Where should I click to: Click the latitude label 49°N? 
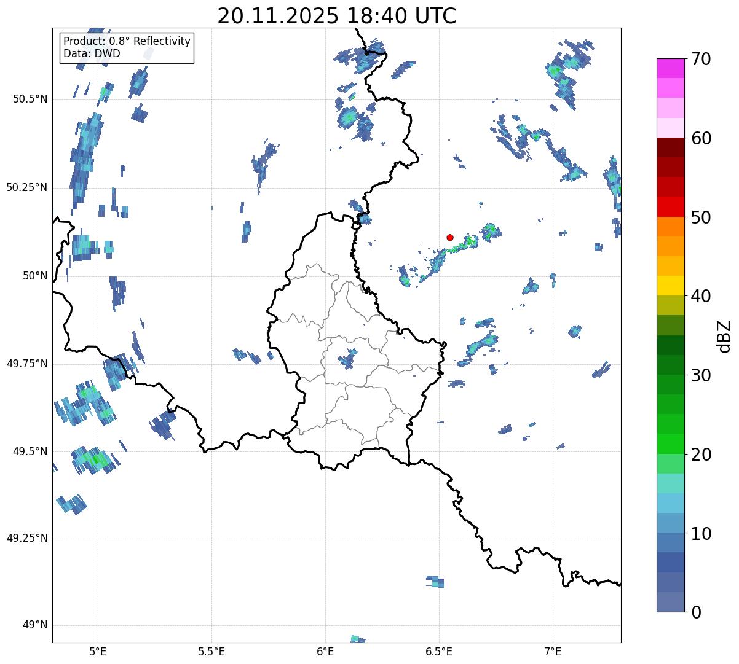click(x=35, y=625)
